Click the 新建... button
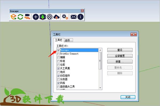Image resolution: width=160 pixels, height=106 pixels. coord(120,62)
